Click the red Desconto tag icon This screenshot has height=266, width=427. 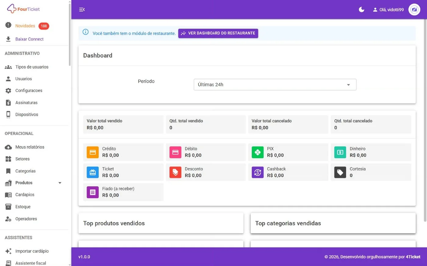pos(175,172)
